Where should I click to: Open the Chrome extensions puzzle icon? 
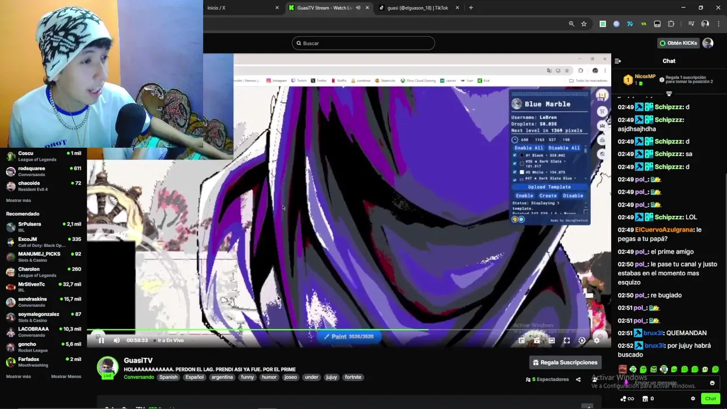pyautogui.click(x=671, y=24)
